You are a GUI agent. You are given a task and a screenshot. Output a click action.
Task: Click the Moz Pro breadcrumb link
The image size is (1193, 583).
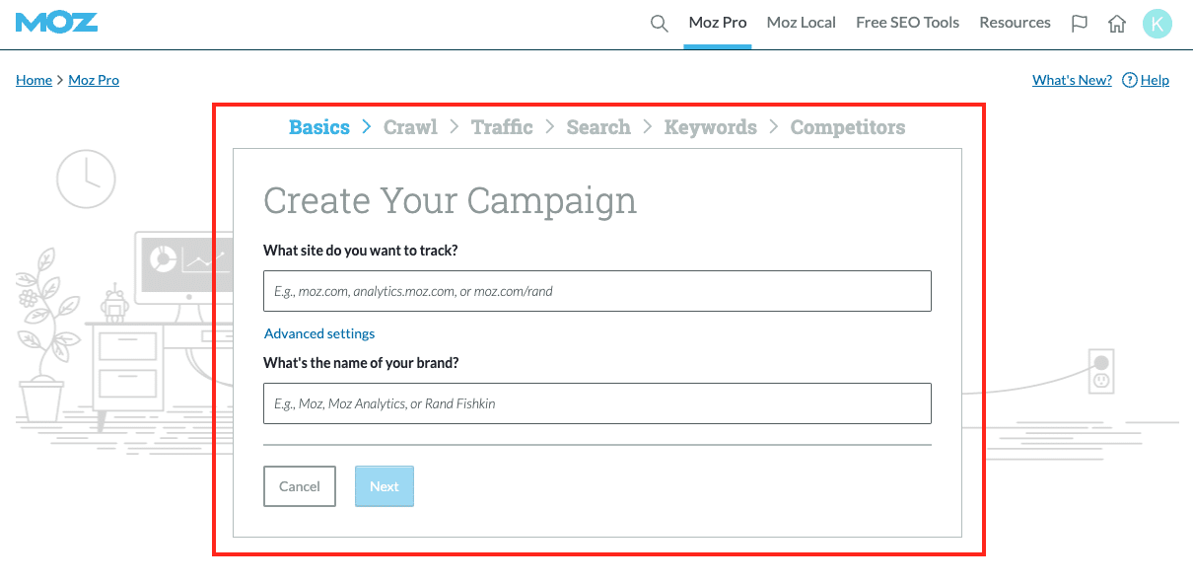[x=94, y=80]
